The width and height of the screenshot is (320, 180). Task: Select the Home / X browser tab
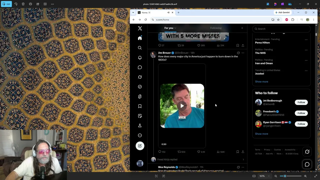pyautogui.click(x=155, y=12)
